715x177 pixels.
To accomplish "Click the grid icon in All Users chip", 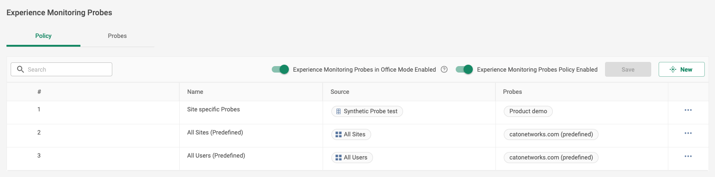I will point(338,158).
